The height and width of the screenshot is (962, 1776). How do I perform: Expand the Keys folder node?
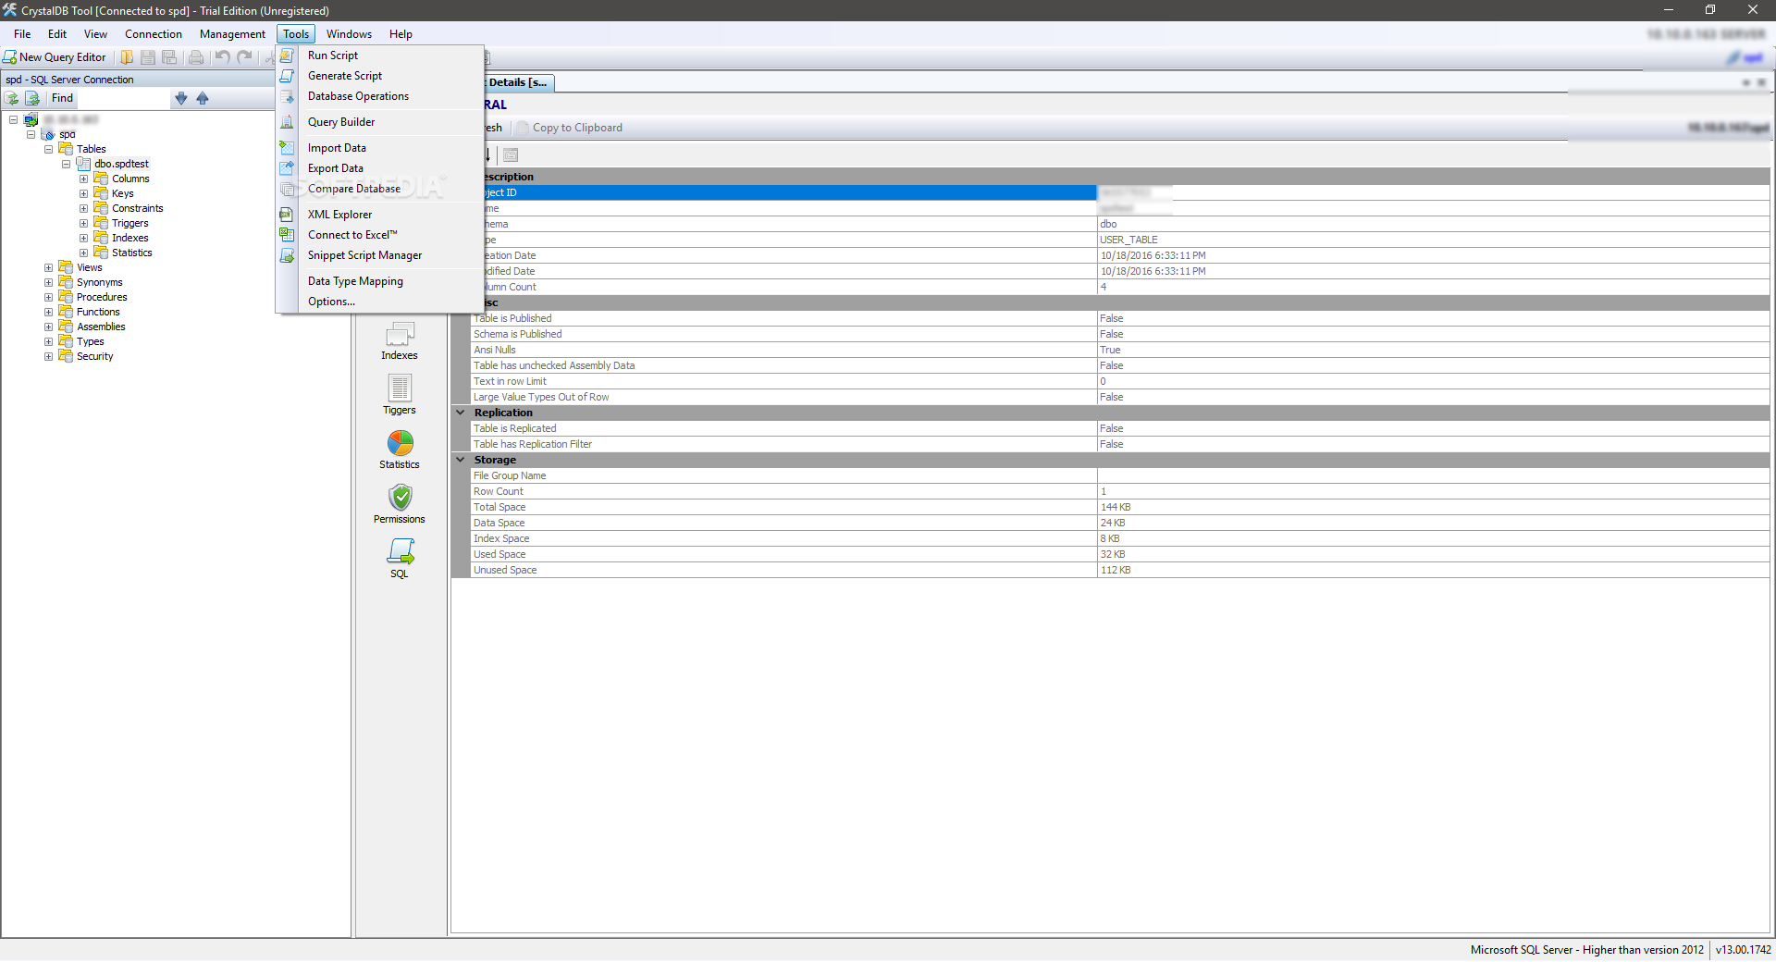(83, 193)
